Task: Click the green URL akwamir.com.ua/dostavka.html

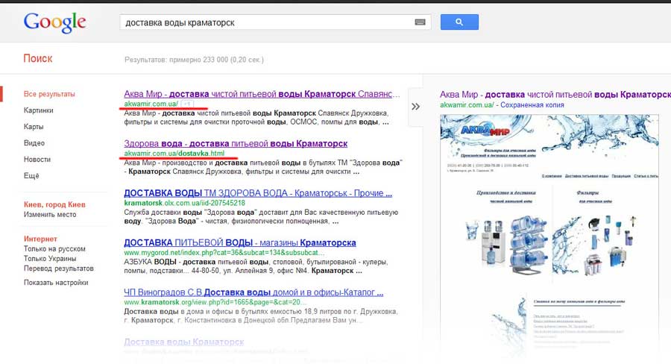Action: [174, 154]
